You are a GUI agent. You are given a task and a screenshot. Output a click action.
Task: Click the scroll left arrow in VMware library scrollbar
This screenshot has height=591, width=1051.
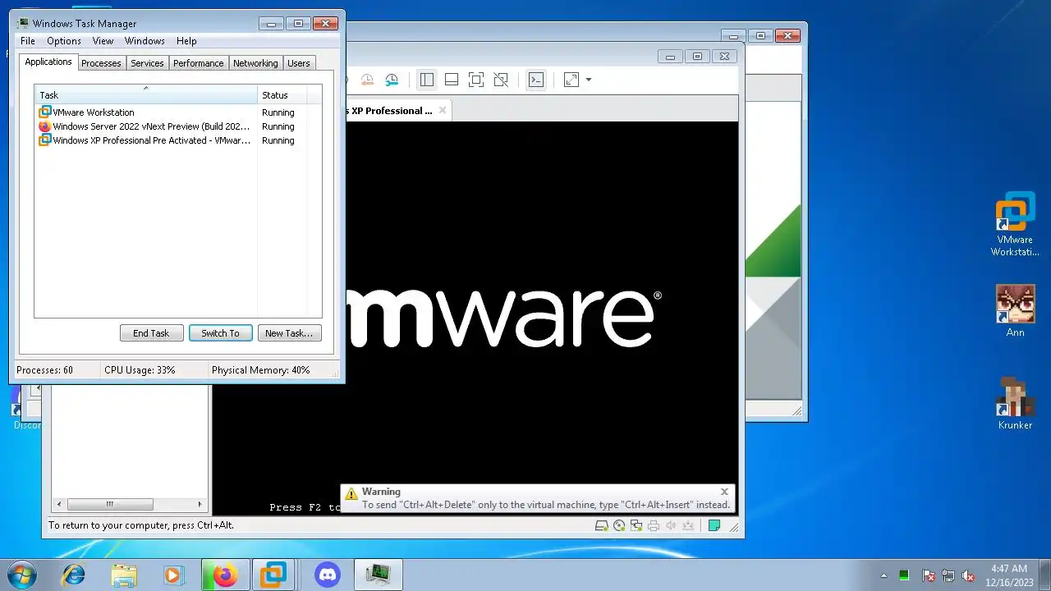[x=58, y=504]
